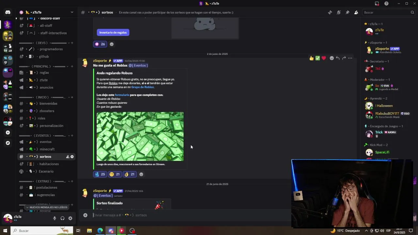The image size is (418, 235).
Task: Open the Threads icon in channel header
Action: (330, 12)
